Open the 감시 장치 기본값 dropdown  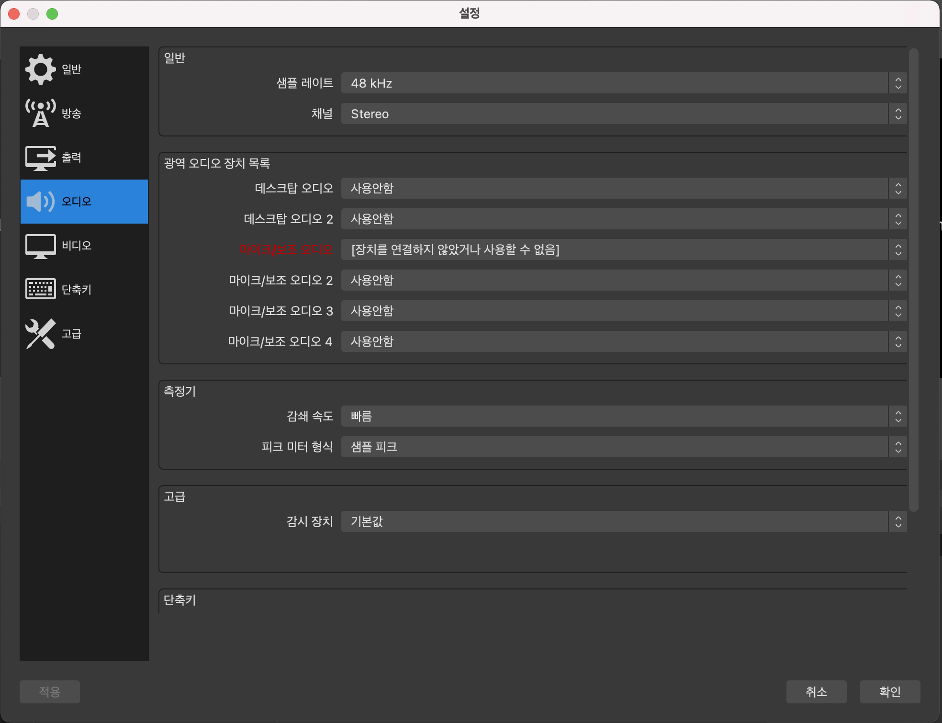pos(624,522)
